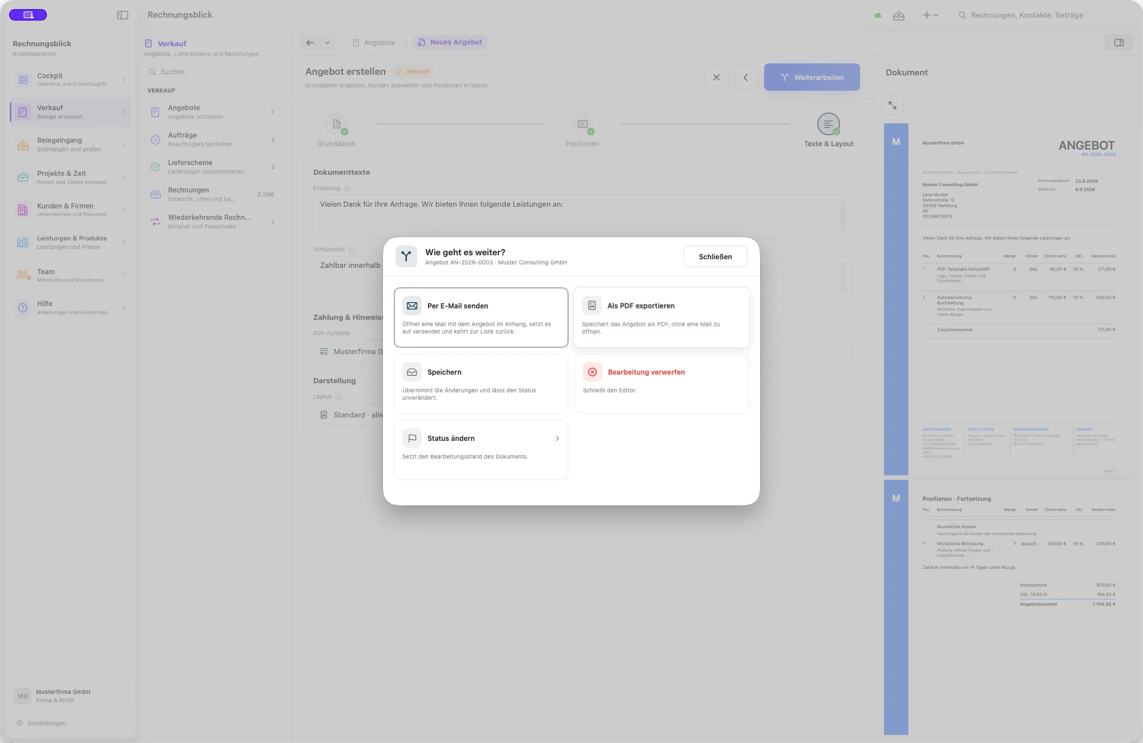This screenshot has height=743, width=1143.
Task: Open the plus create-new dropdown
Action: (x=930, y=15)
